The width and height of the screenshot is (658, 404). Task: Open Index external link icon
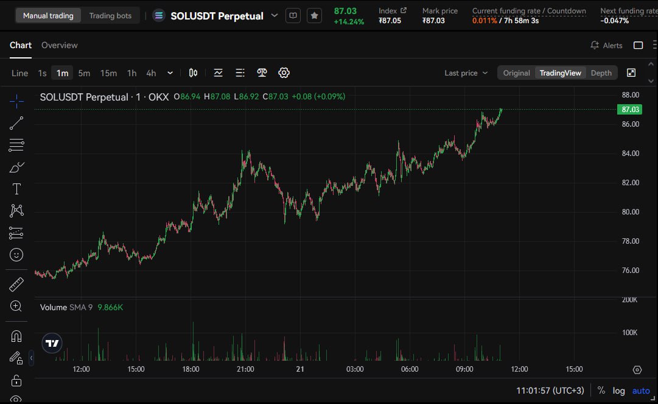click(404, 10)
